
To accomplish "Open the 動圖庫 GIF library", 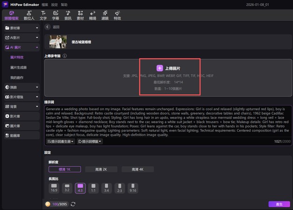I will (x=22, y=135).
